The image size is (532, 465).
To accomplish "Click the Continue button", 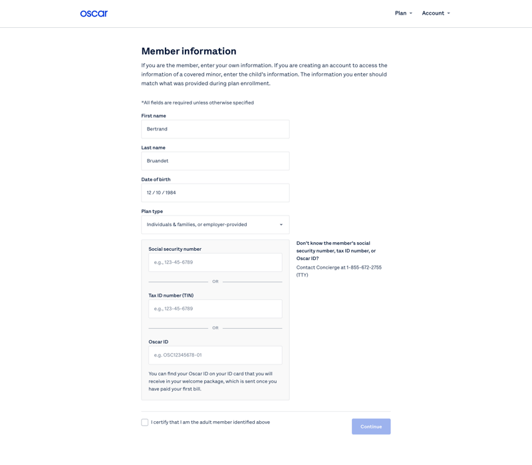I will click(371, 426).
